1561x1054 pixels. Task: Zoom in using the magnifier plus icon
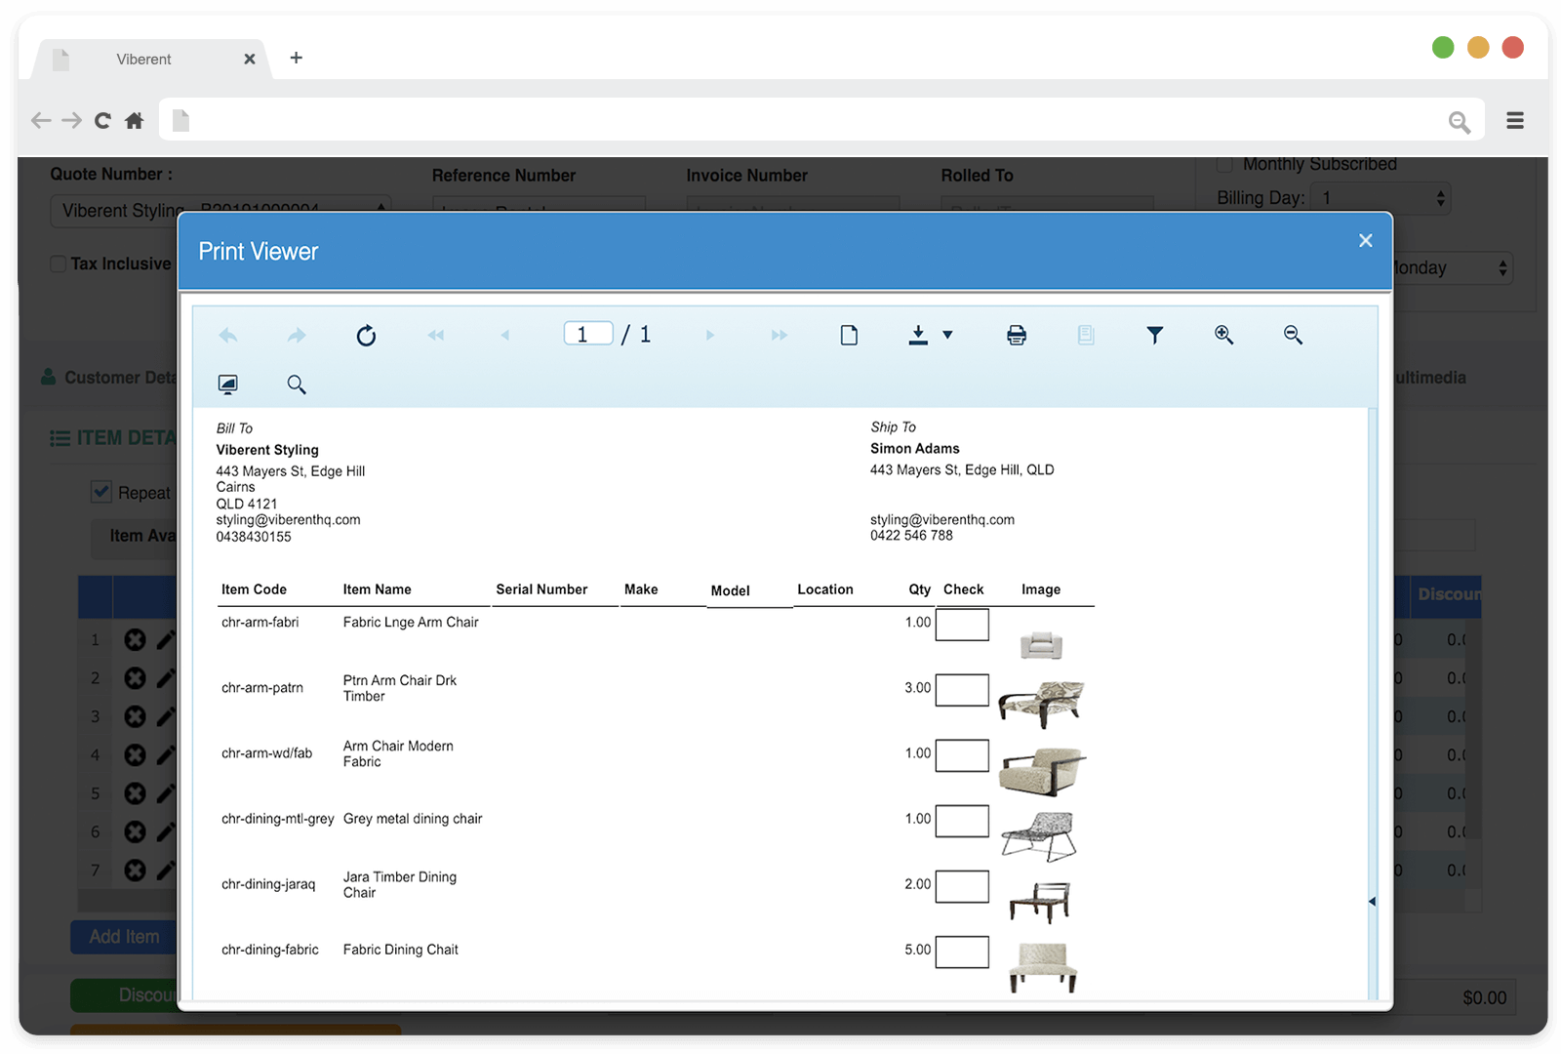[1223, 335]
